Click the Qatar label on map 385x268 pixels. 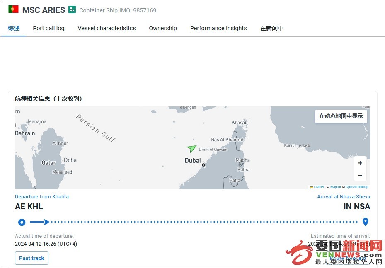coord(48,163)
